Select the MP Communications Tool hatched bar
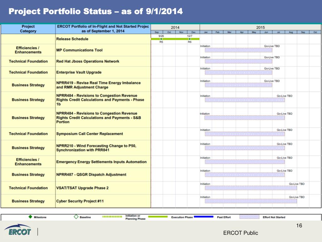Viewport: 322px width, 242px height. click(238, 50)
